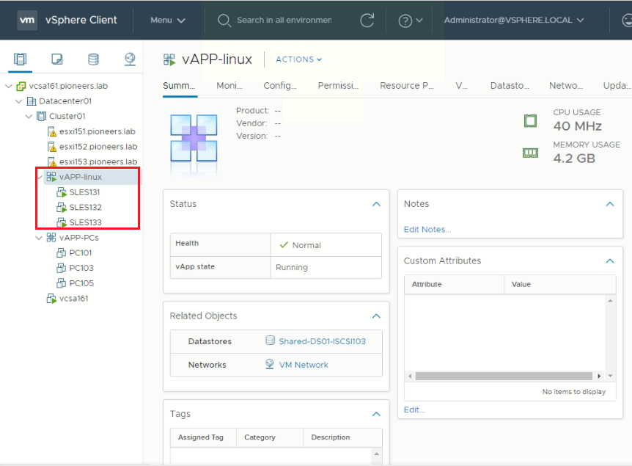The height and width of the screenshot is (466, 632).
Task: Open the Shared-DS01-ISCSI103 datastore link
Action: click(x=322, y=341)
